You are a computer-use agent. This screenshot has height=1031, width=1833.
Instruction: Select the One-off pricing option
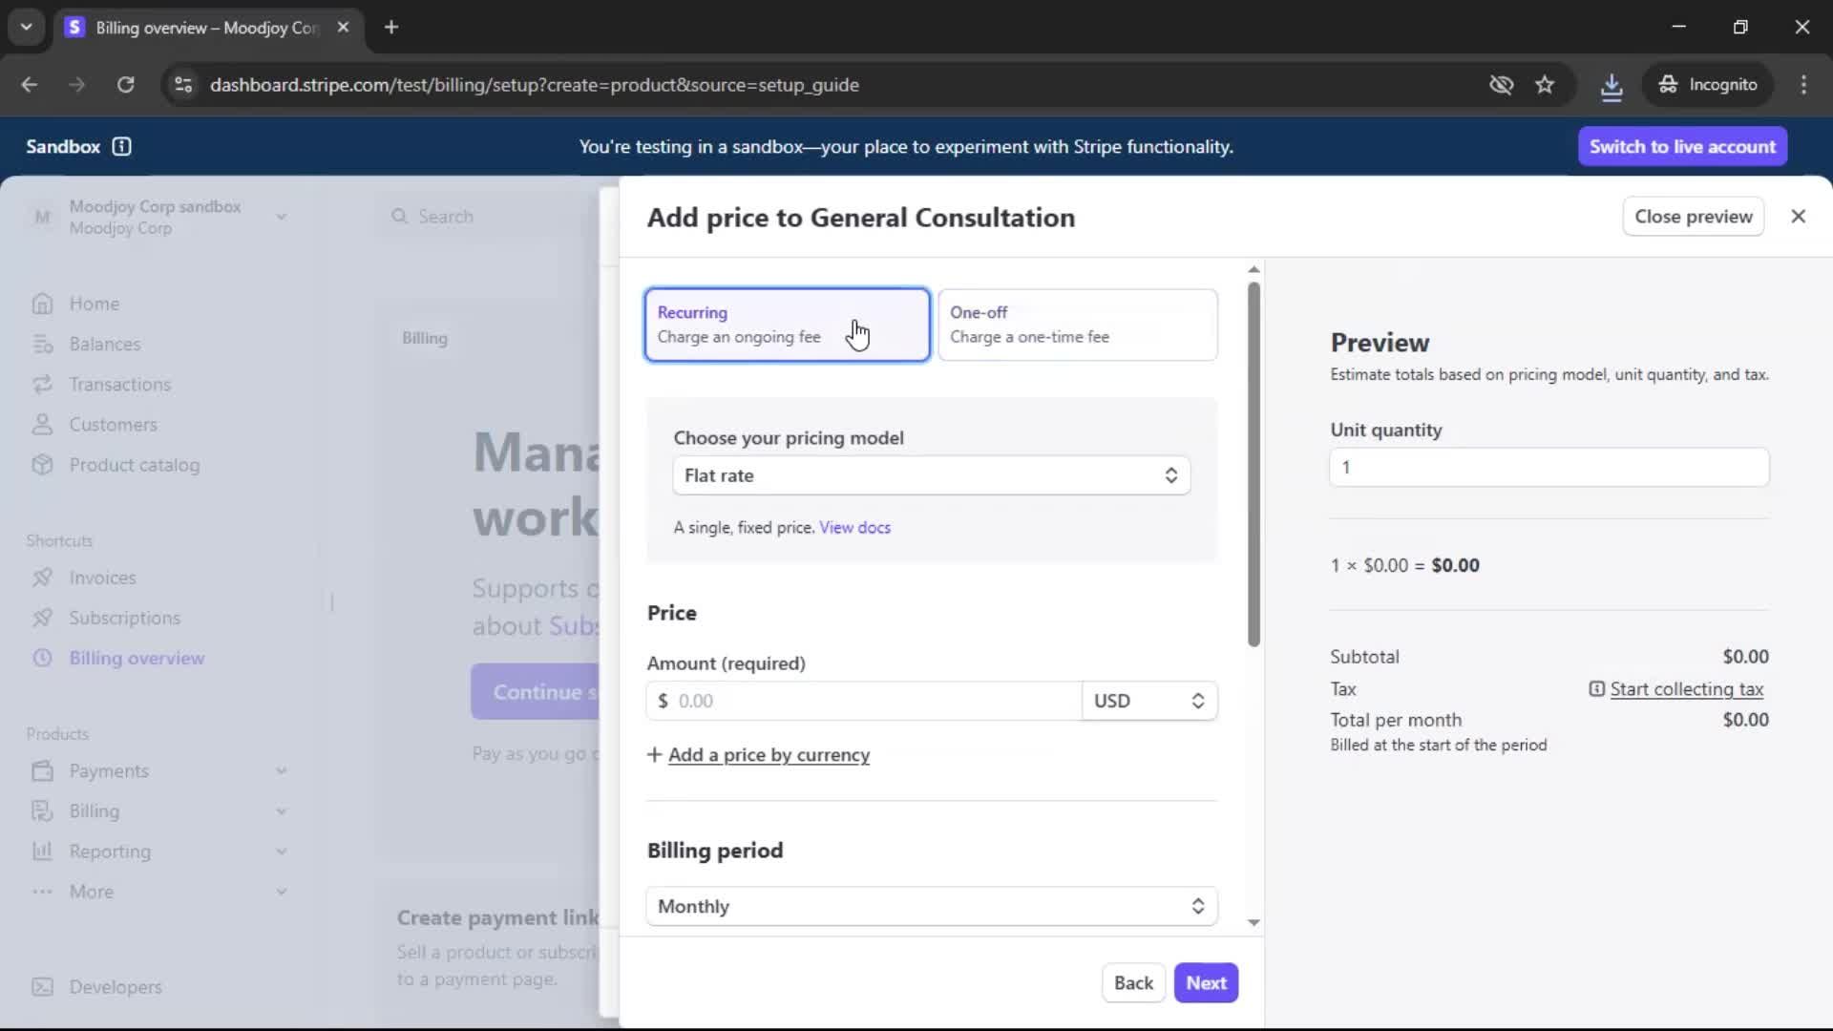[1077, 325]
